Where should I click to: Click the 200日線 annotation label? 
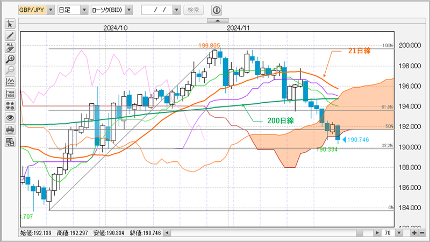tap(281, 120)
